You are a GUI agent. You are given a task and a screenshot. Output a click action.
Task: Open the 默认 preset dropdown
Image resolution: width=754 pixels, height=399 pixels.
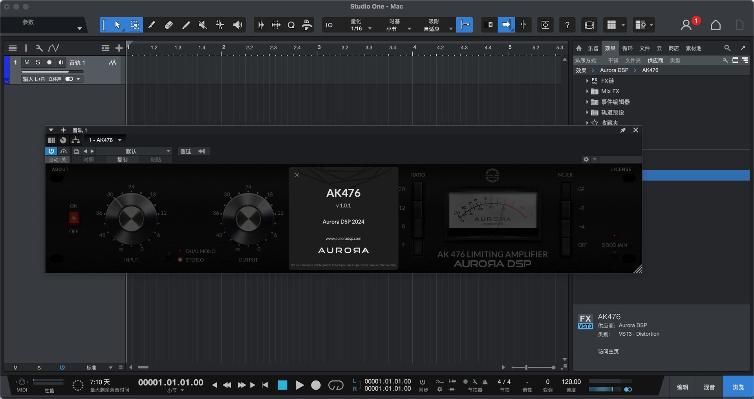tap(134, 151)
